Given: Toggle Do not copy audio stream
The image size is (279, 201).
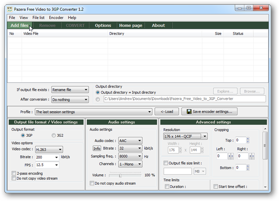Looking at the screenshot, I should pos(92,184).
